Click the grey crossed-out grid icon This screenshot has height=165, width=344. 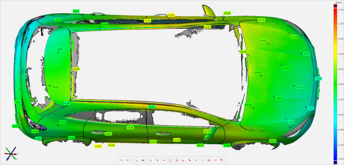(x=128, y=160)
